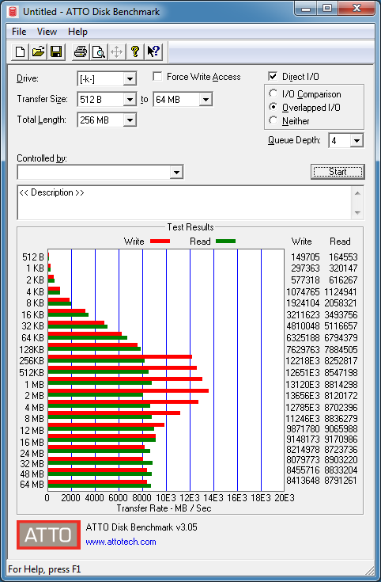Minimize the ATTO Disk Benchmark window

click(306, 9)
